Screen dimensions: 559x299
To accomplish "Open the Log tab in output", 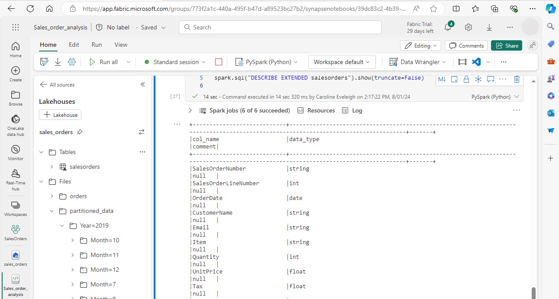I will coord(352,110).
